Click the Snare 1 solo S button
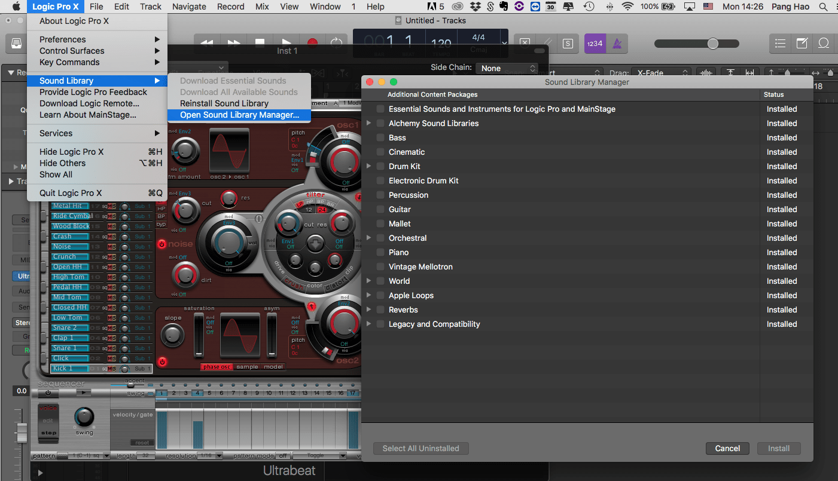This screenshot has width=838, height=481. (x=114, y=348)
